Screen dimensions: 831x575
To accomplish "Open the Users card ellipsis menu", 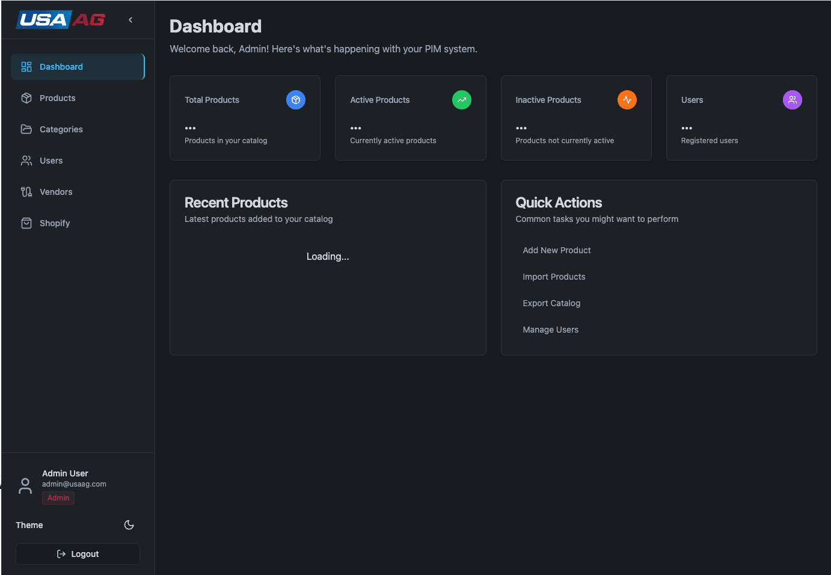I will (686, 128).
